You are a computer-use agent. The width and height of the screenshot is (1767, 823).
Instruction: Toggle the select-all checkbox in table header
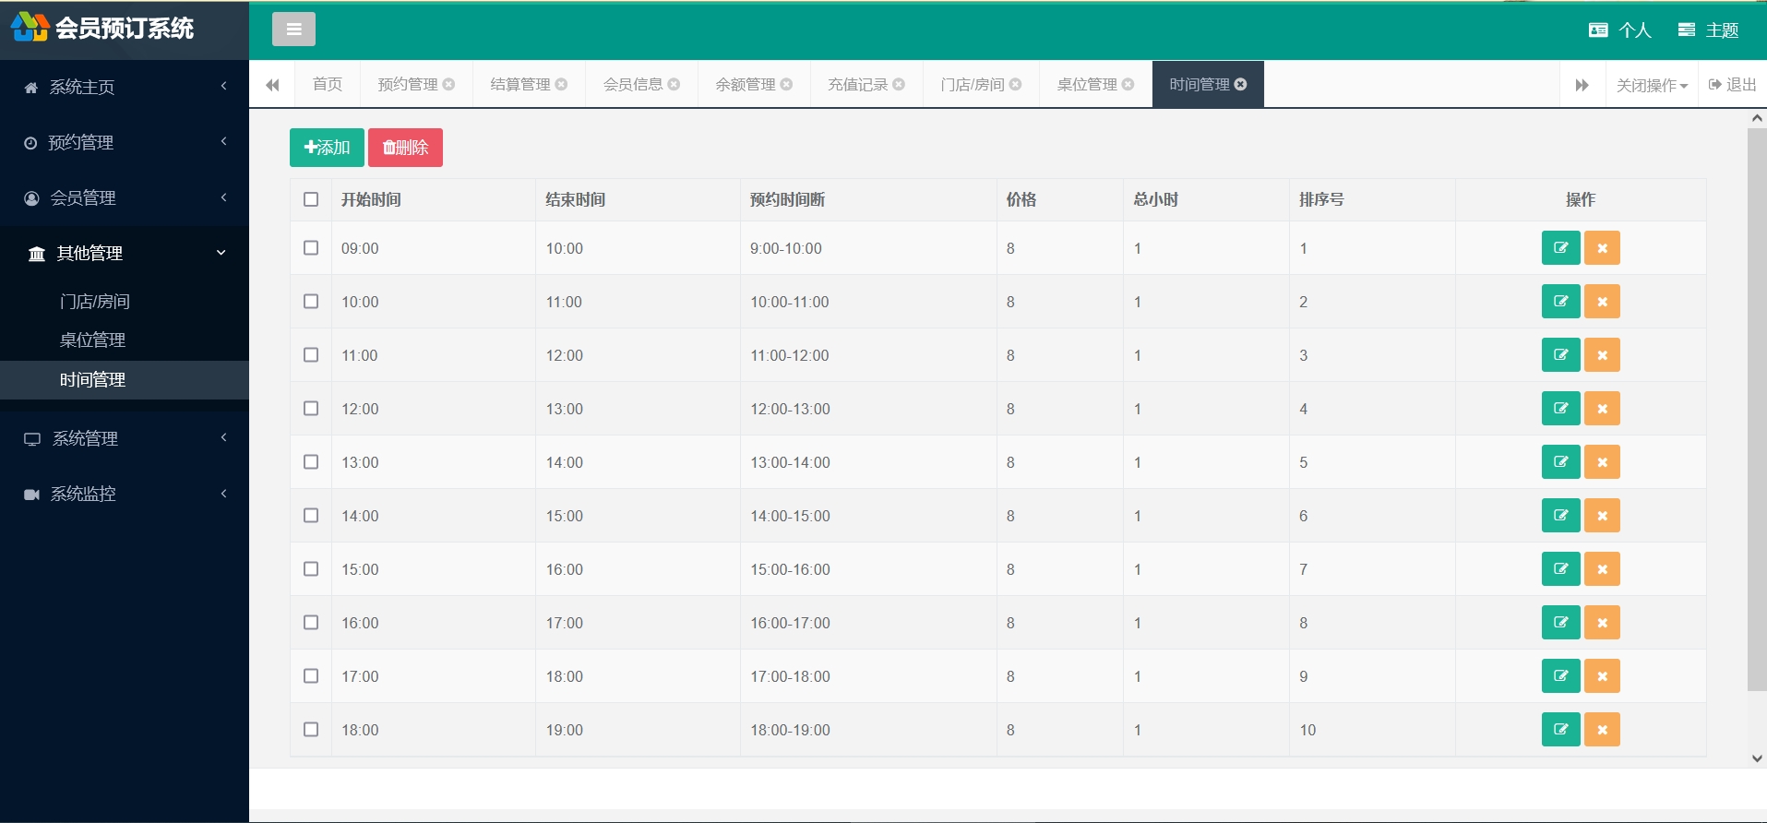pyautogui.click(x=311, y=199)
